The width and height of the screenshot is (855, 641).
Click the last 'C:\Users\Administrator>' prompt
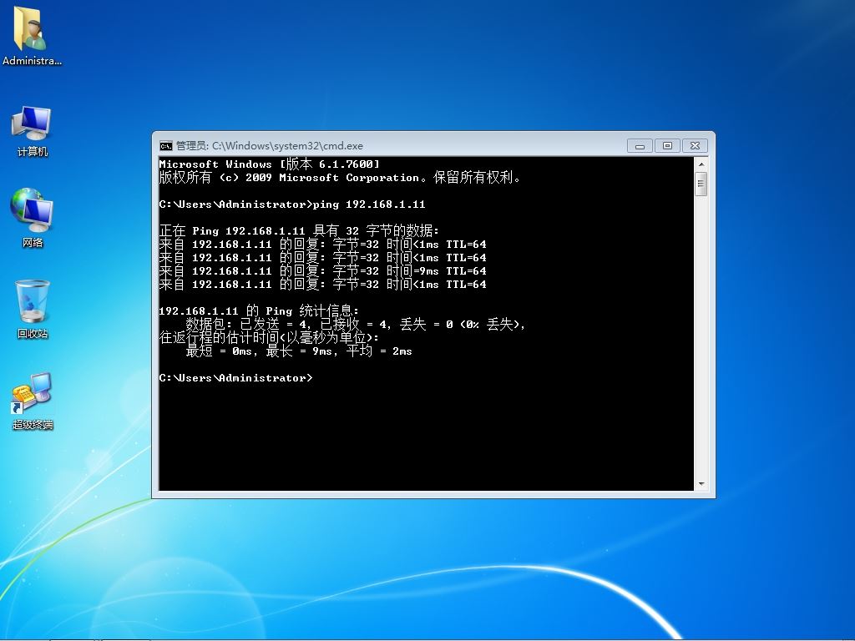point(236,378)
